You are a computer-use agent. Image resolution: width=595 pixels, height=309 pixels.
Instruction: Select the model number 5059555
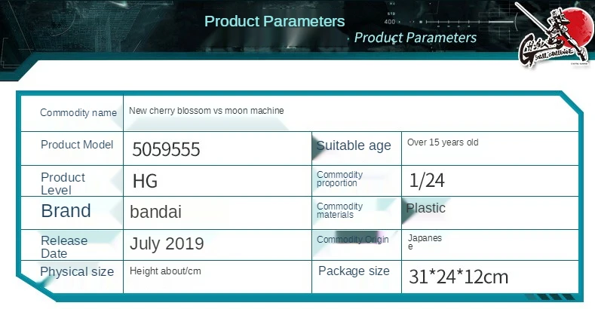166,149
